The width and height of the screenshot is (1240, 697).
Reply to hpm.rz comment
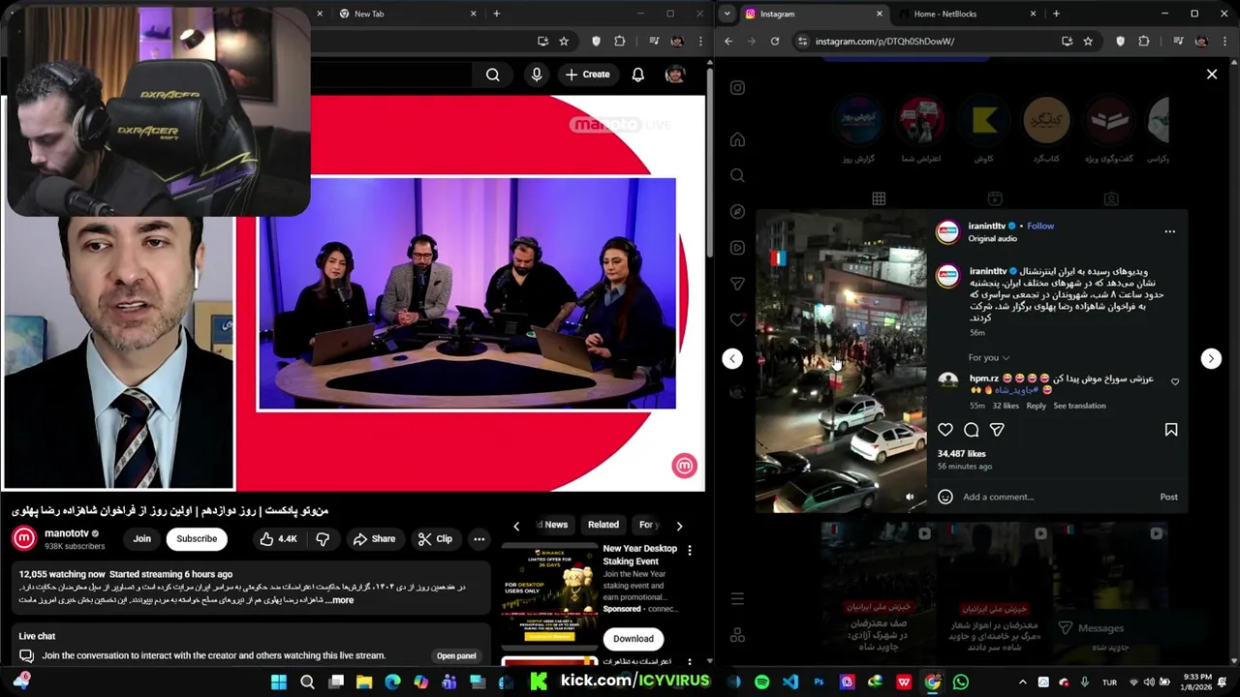coord(1036,406)
